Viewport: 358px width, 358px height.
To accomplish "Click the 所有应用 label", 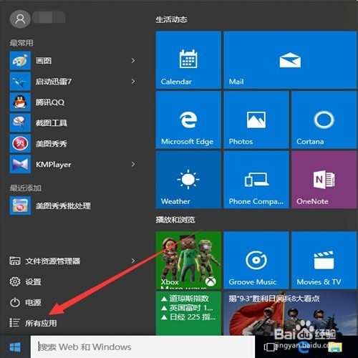I will (x=41, y=323).
